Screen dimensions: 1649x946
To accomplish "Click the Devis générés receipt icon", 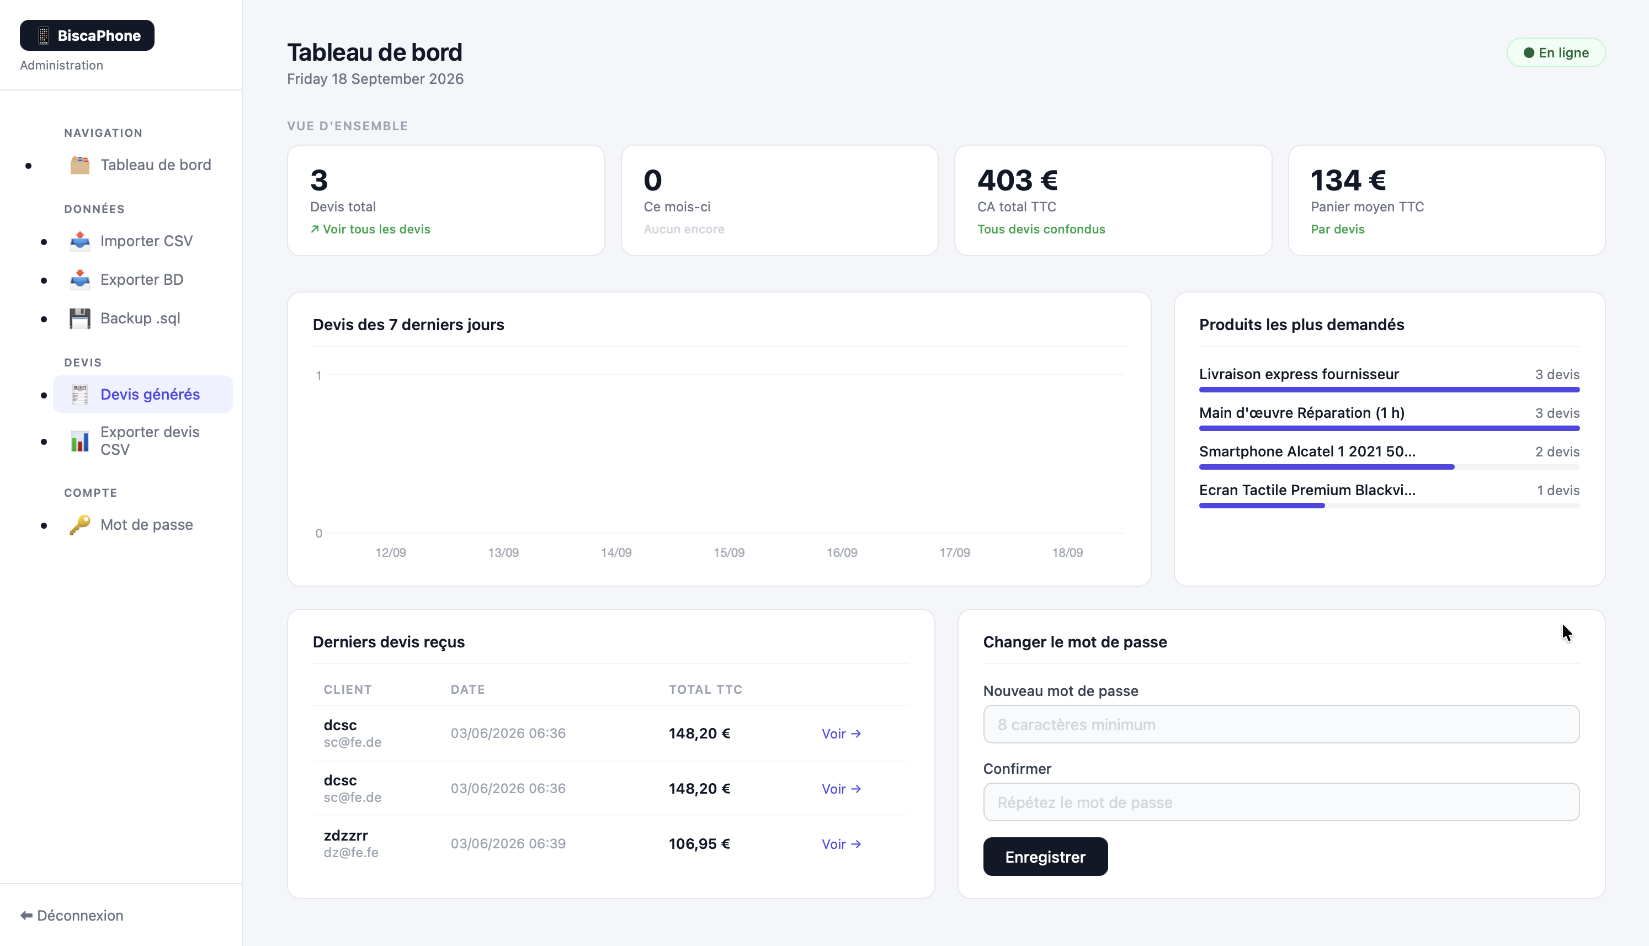I will (x=80, y=395).
